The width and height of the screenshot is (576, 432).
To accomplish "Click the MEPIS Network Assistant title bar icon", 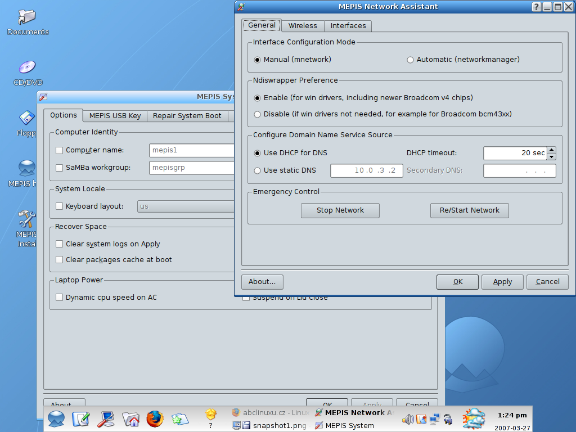I will coord(241,7).
